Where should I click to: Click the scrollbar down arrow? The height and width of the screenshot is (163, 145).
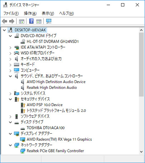click(141, 152)
